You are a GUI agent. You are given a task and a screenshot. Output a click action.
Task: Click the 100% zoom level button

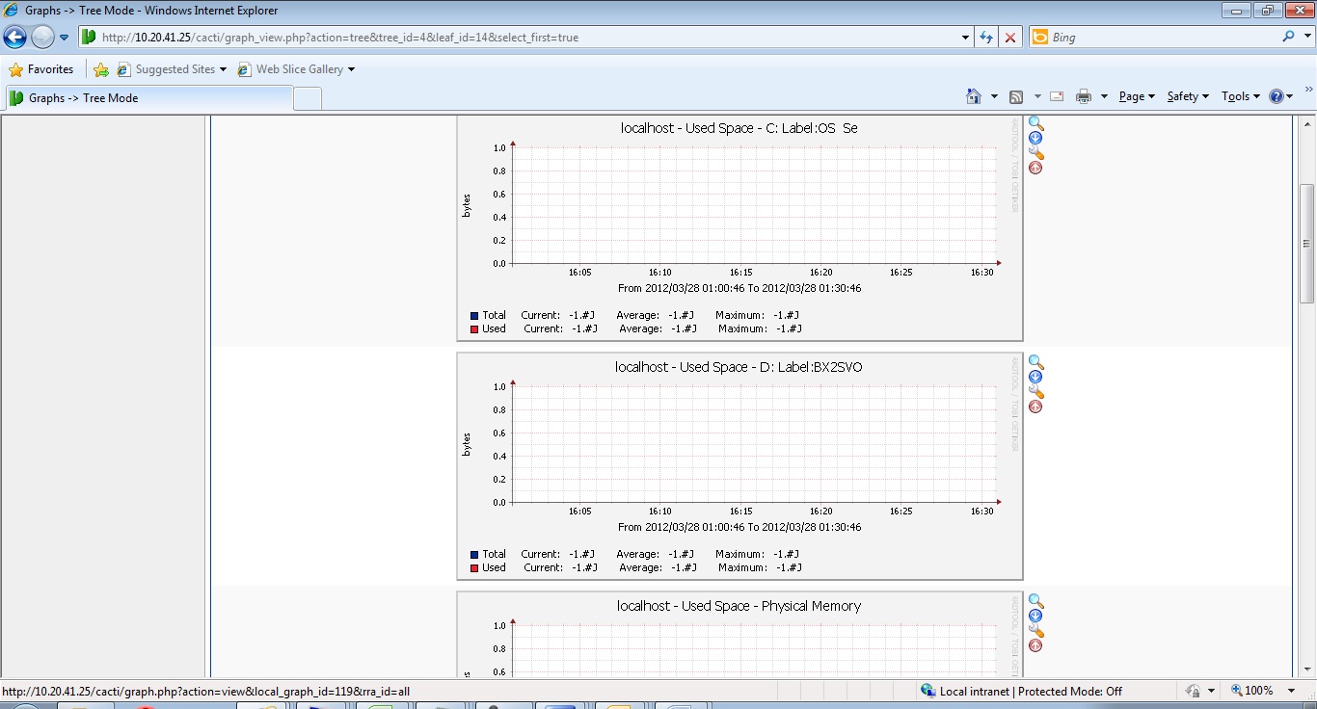point(1252,691)
